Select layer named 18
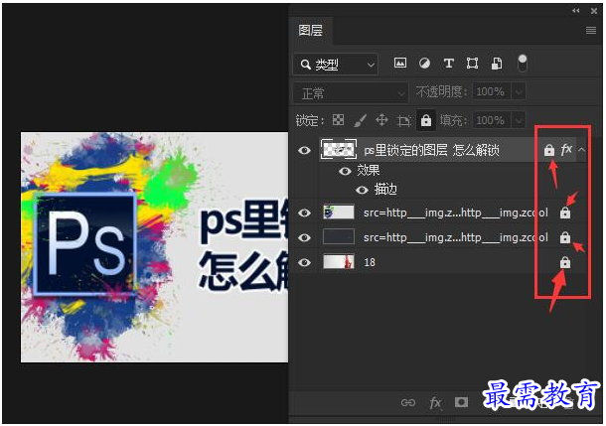The image size is (606, 426). pyautogui.click(x=370, y=262)
